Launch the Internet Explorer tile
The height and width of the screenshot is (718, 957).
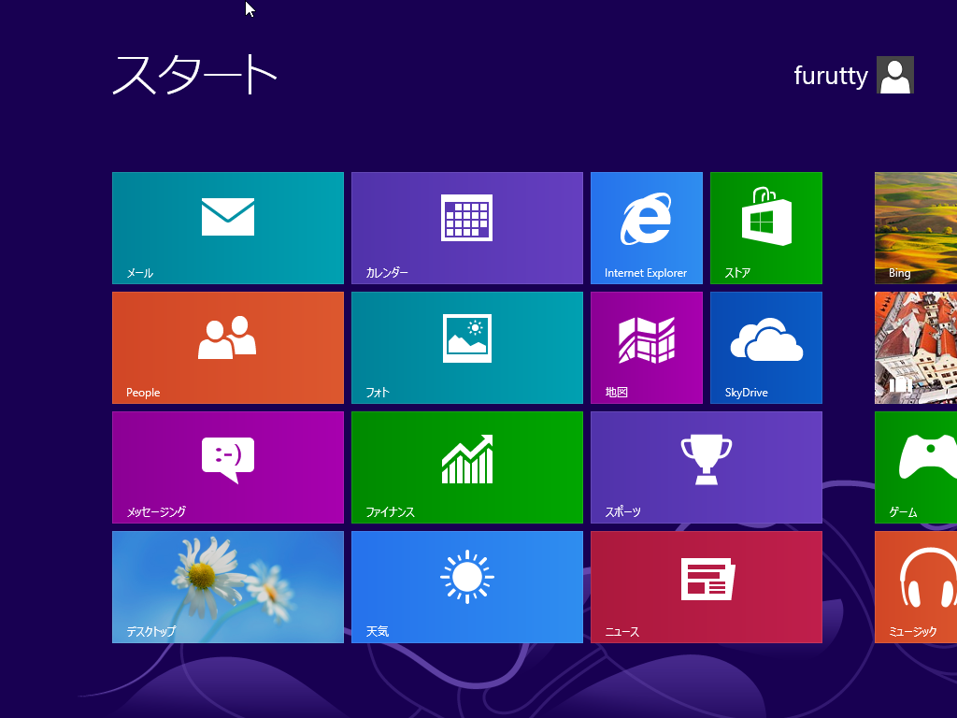pos(647,228)
